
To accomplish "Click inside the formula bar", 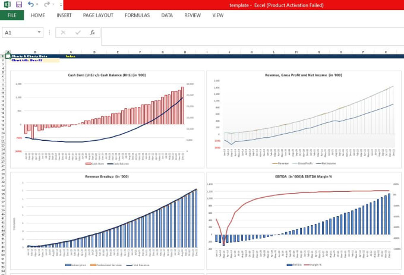I will 252,36.
